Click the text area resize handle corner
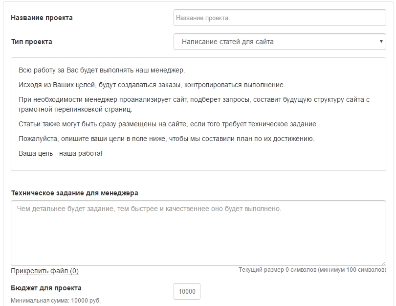This screenshot has width=396, height=306. [383, 263]
